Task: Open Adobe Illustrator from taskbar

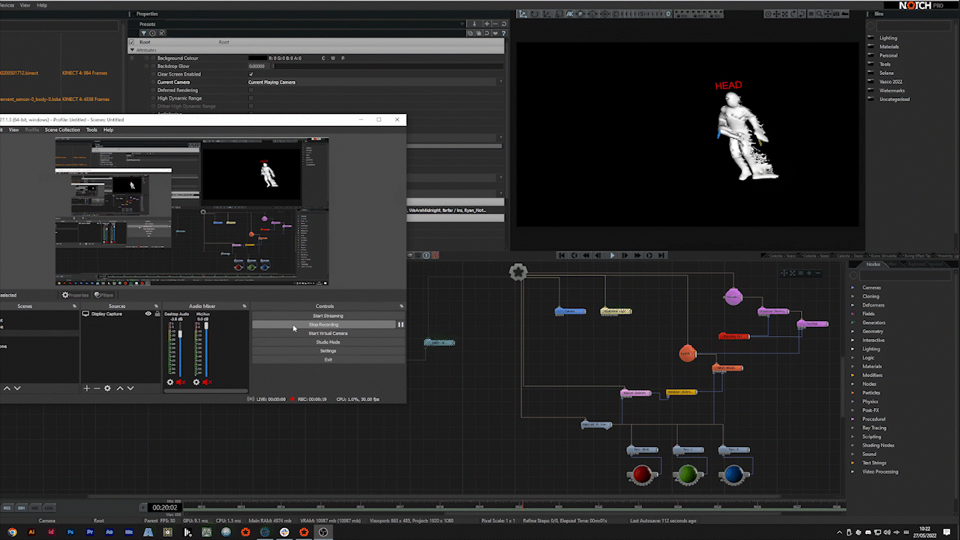Action: point(31,532)
